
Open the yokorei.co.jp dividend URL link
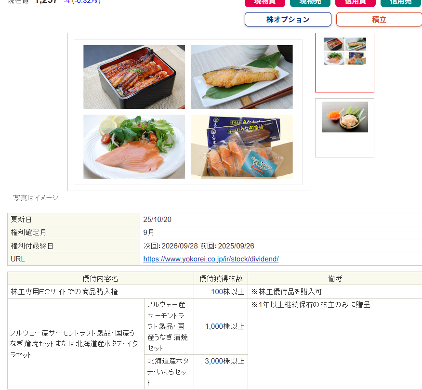point(211,259)
